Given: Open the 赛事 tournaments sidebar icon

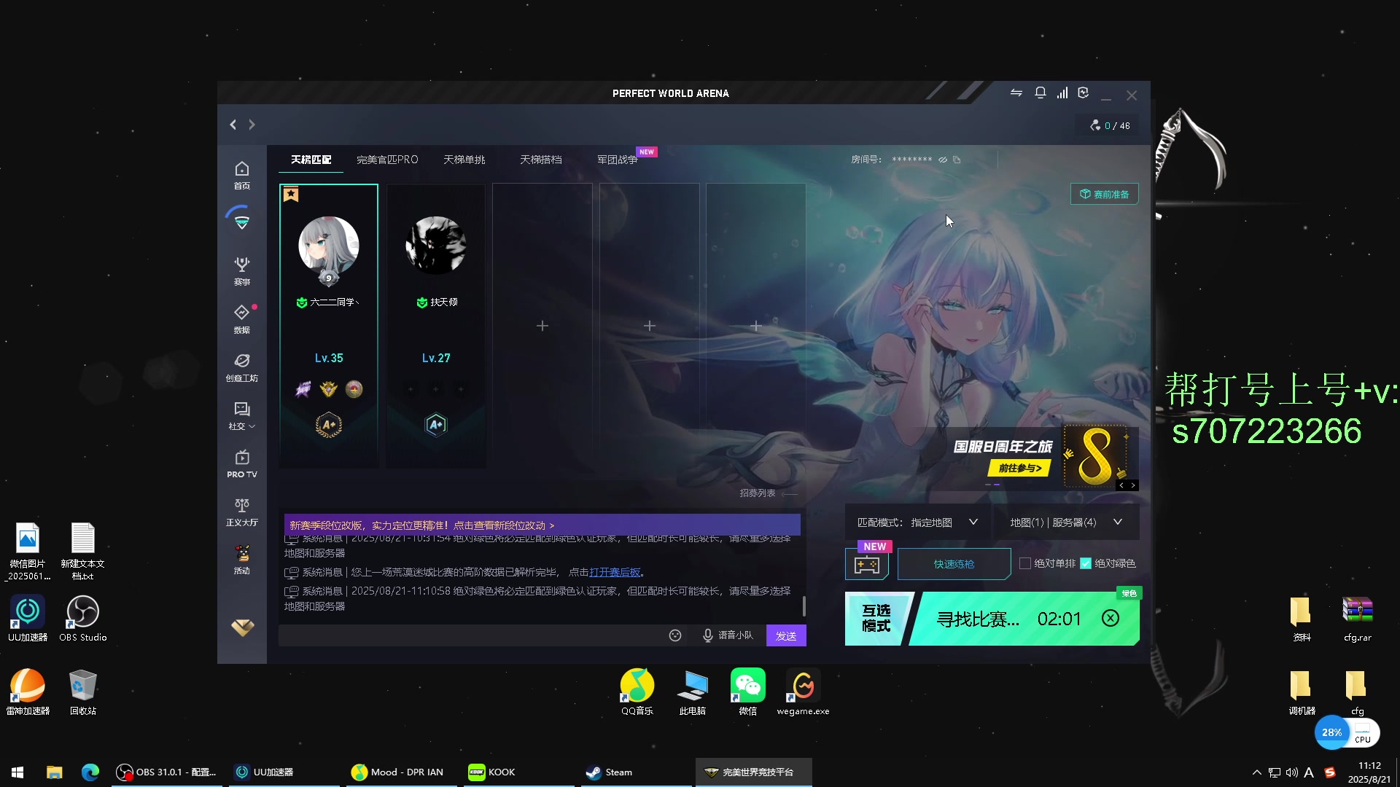Looking at the screenshot, I should click(x=241, y=271).
